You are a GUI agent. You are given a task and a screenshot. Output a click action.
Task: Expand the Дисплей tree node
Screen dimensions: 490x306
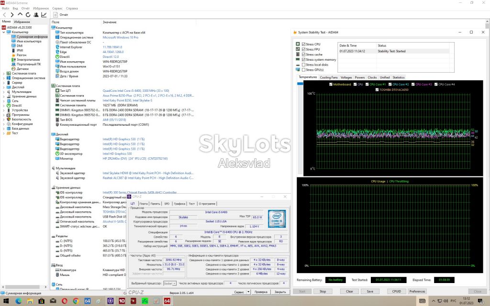coord(4,87)
